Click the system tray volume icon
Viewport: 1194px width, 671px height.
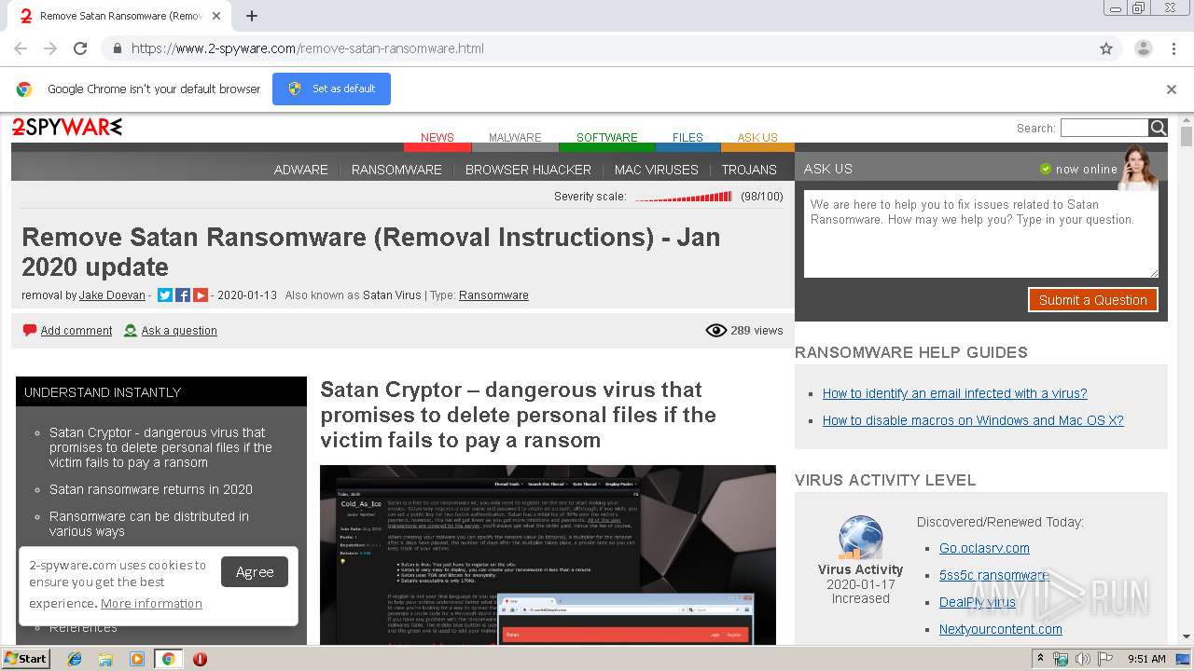pyautogui.click(x=1082, y=659)
